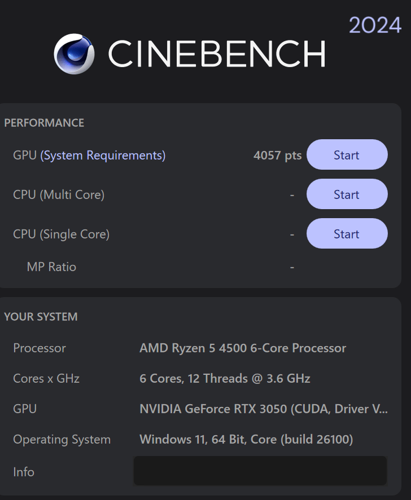Click the Cinebench sphere logo icon
411x500 pixels.
click(74, 54)
